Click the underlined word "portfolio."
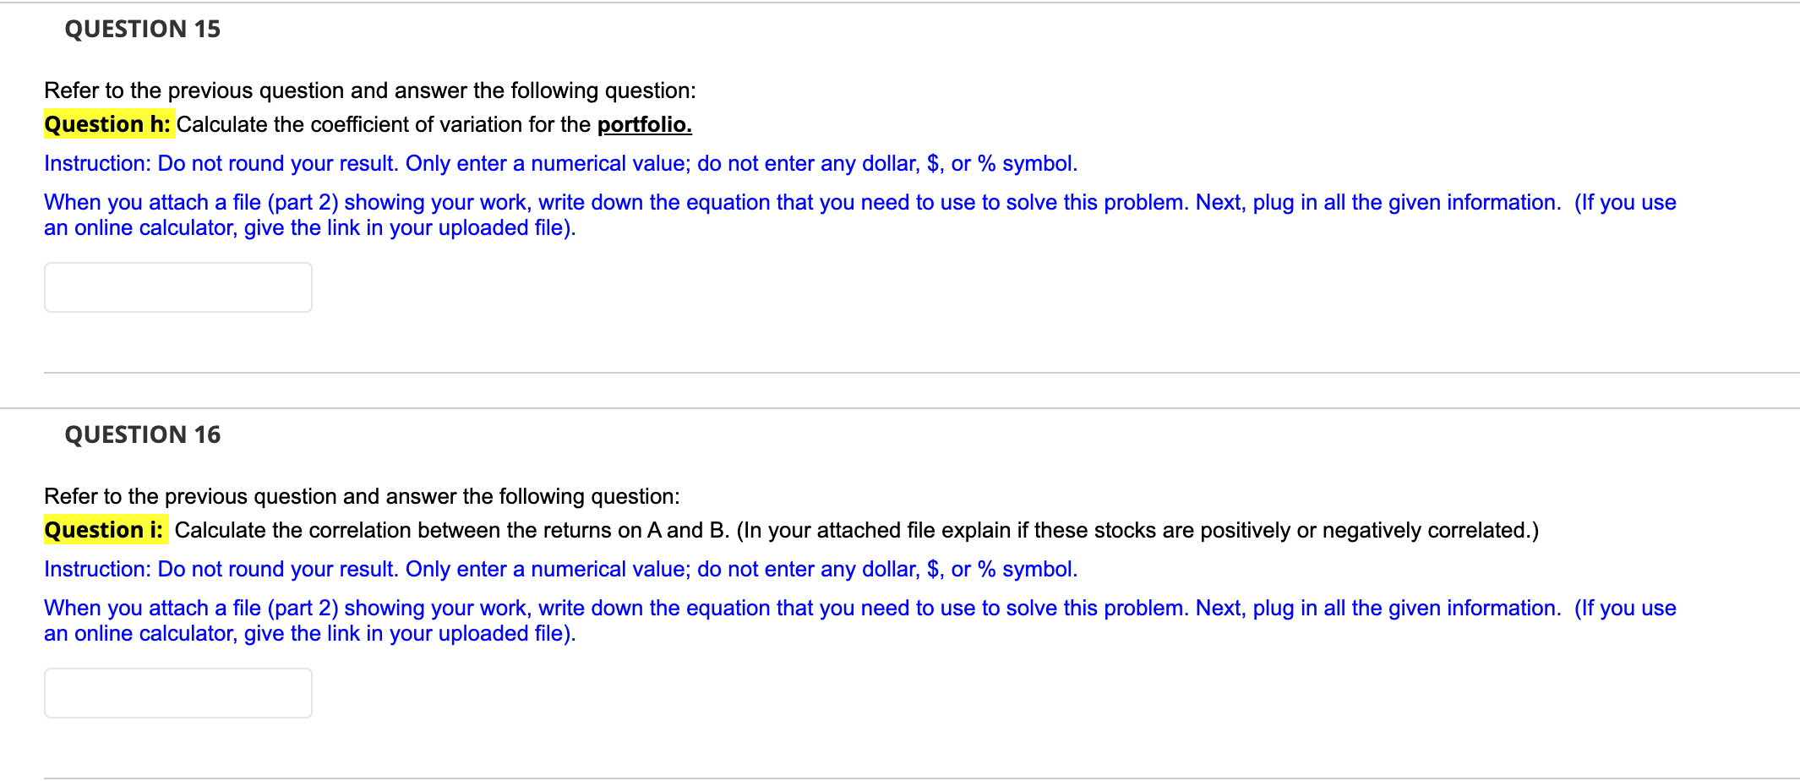The width and height of the screenshot is (1800, 781). coord(644,124)
